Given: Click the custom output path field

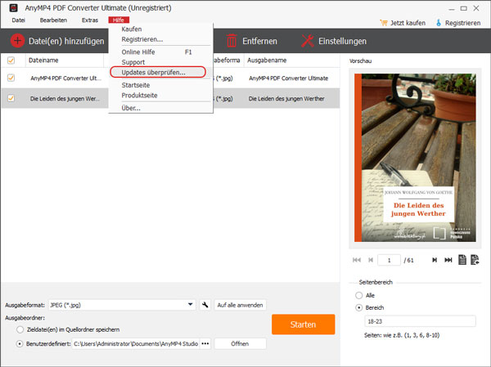Looking at the screenshot, I should [136, 343].
